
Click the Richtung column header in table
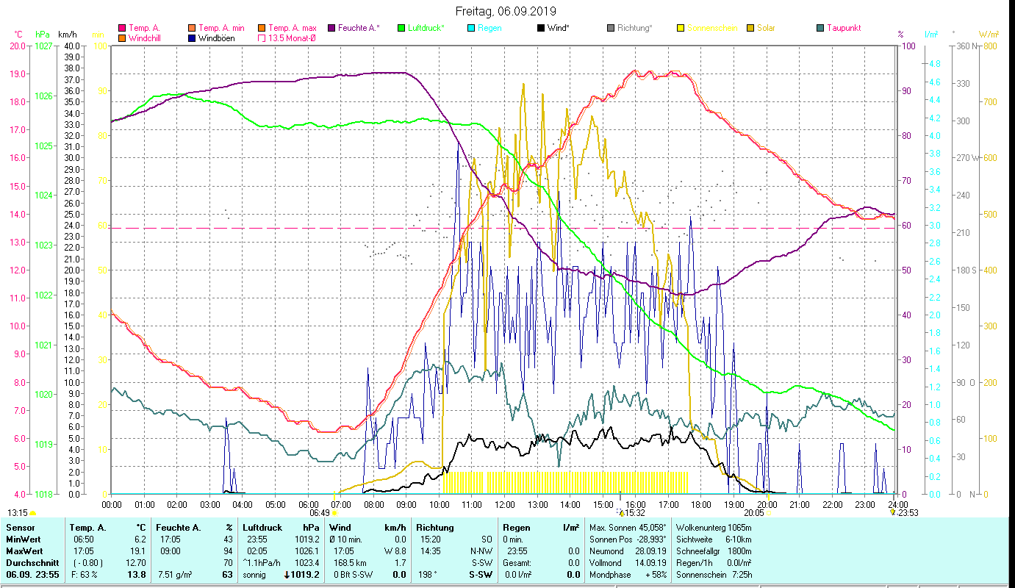(x=435, y=528)
